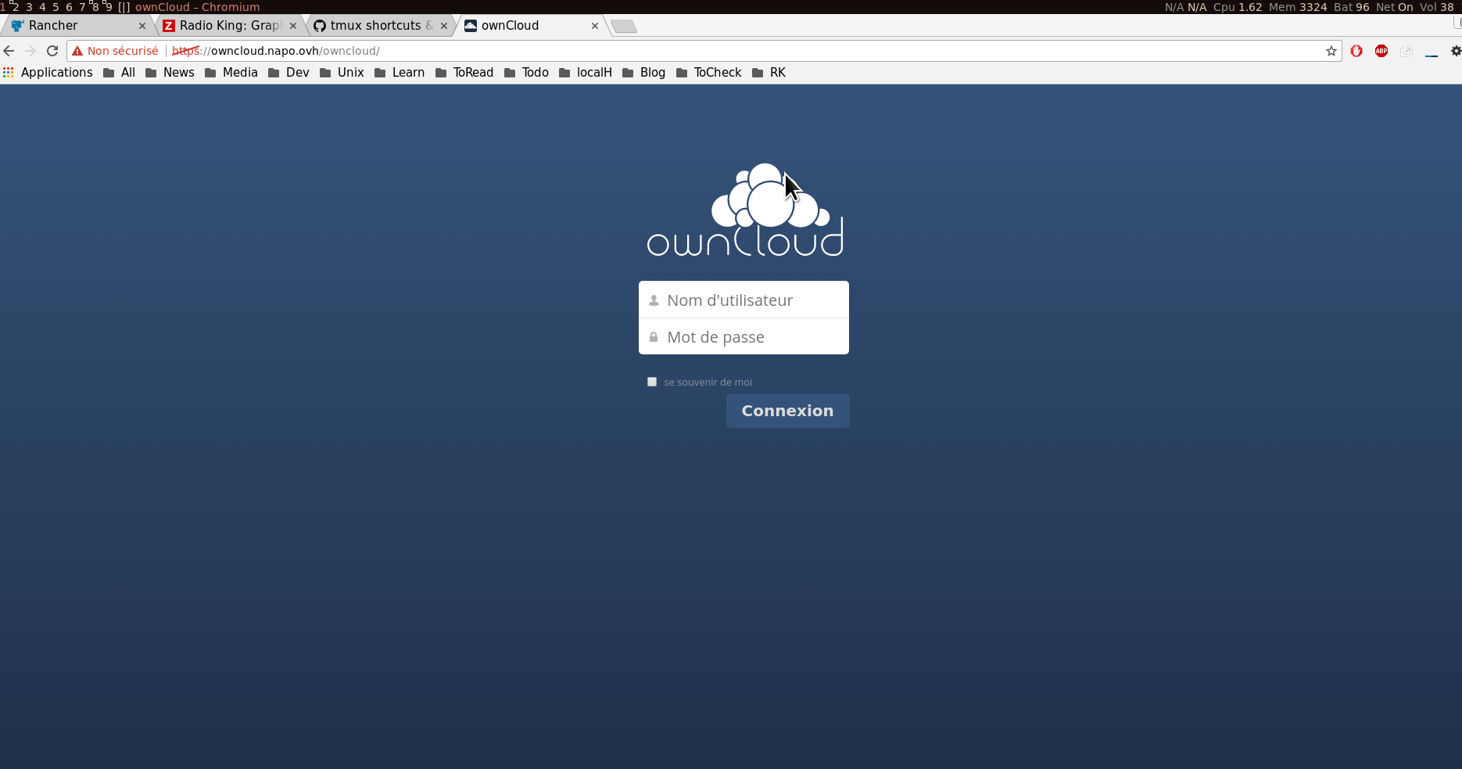Image resolution: width=1462 pixels, height=769 pixels.
Task: Open the Unix bookmarks folder
Action: tap(342, 73)
